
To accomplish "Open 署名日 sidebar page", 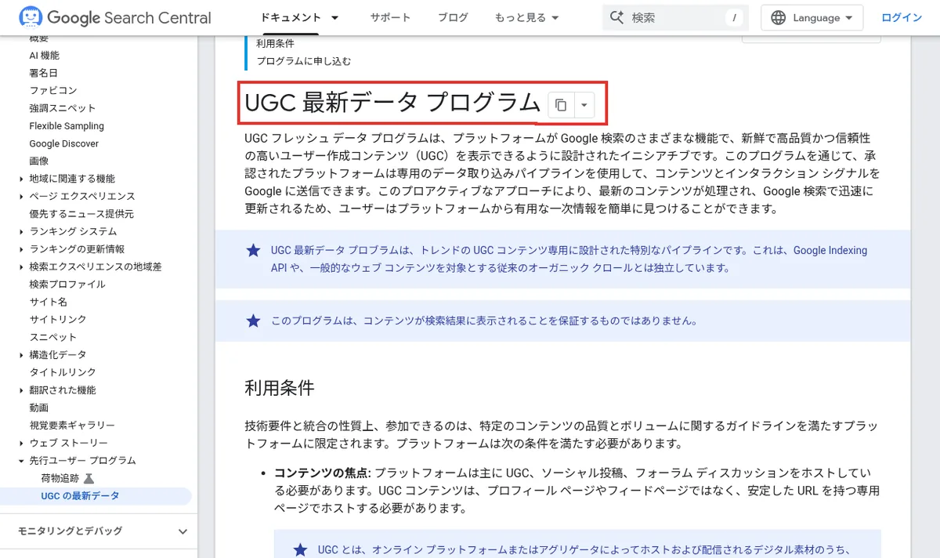I will point(43,73).
